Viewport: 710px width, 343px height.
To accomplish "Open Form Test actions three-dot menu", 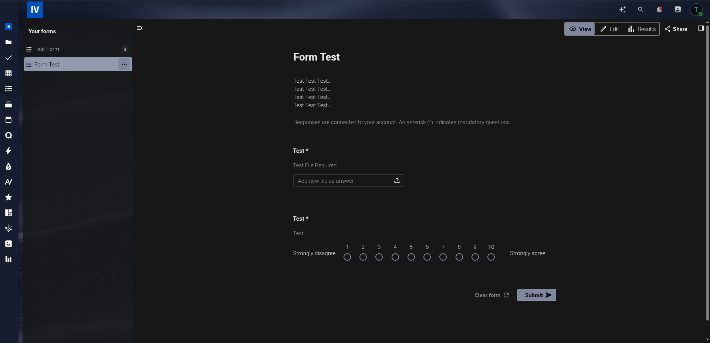I will pyautogui.click(x=124, y=64).
